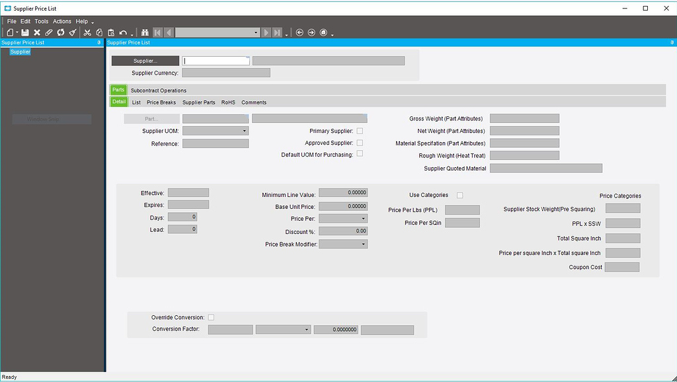Click the attachment paperclip icon
The height and width of the screenshot is (382, 677).
(x=49, y=32)
